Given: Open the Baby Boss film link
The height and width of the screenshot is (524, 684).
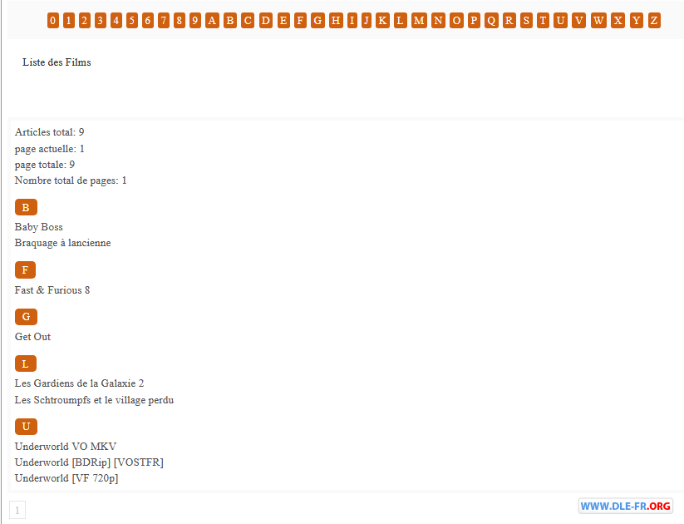Looking at the screenshot, I should (39, 227).
